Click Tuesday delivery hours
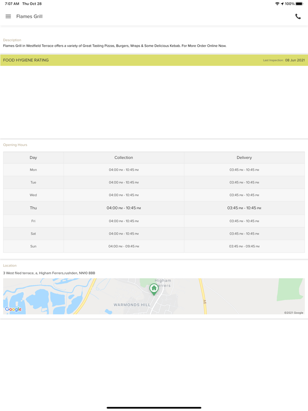 click(x=244, y=183)
